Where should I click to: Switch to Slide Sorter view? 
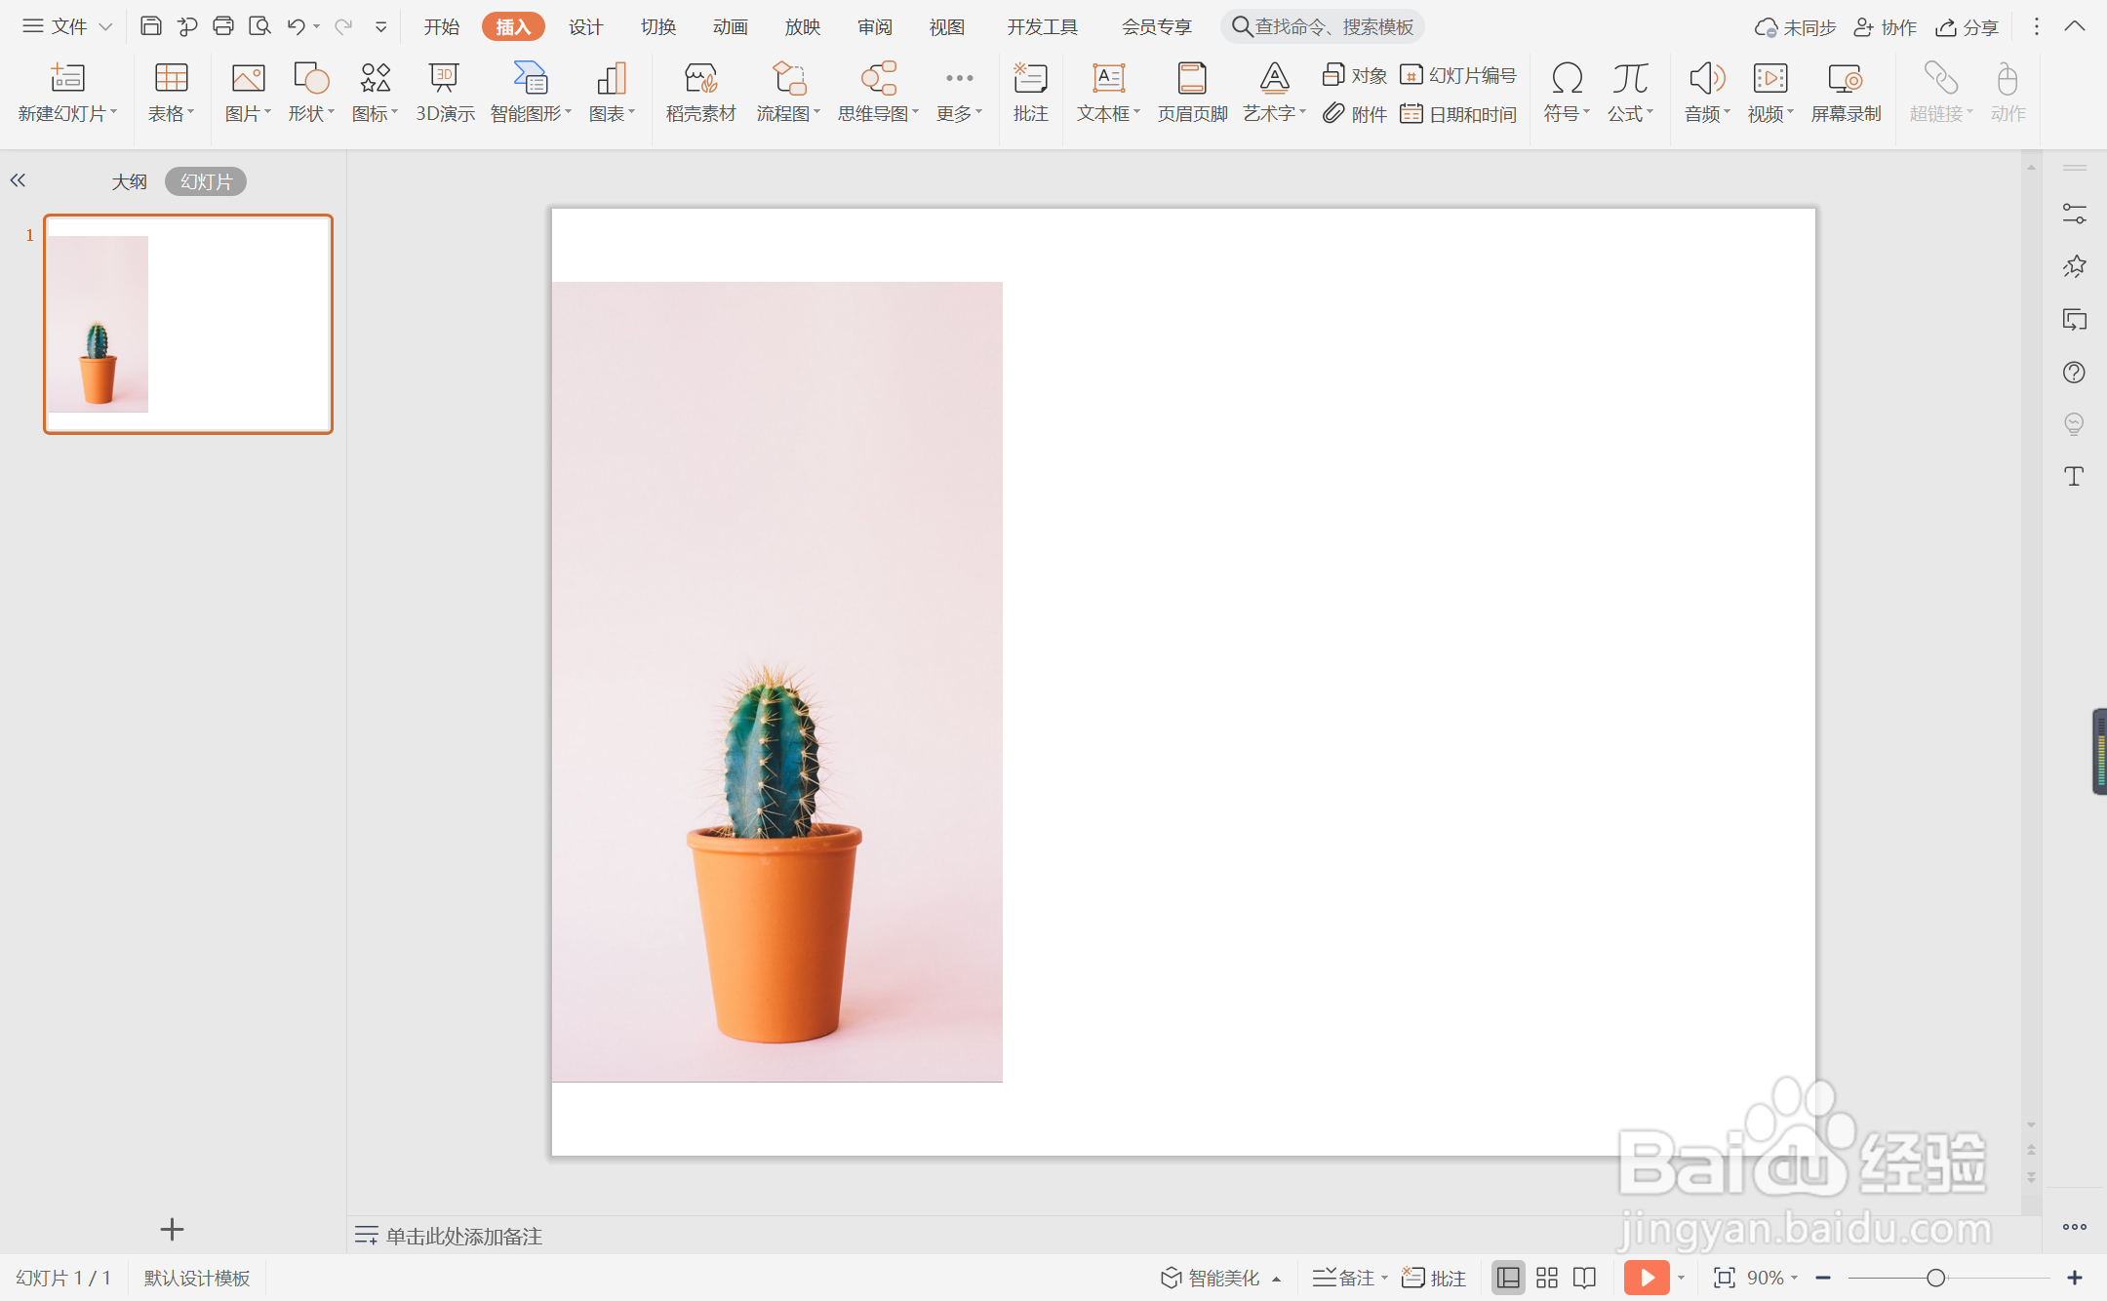(1547, 1278)
